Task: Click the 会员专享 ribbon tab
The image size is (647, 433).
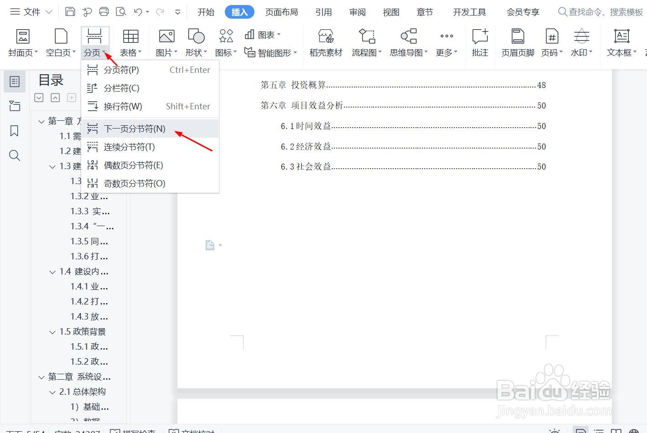Action: [522, 12]
